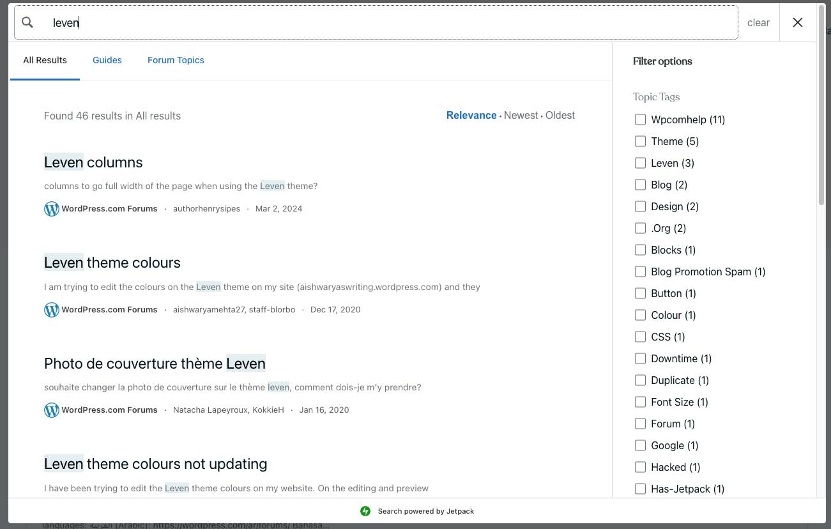The height and width of the screenshot is (529, 831).
Task: Open 'Photo de couverture thème Leven' result
Action: (x=155, y=364)
